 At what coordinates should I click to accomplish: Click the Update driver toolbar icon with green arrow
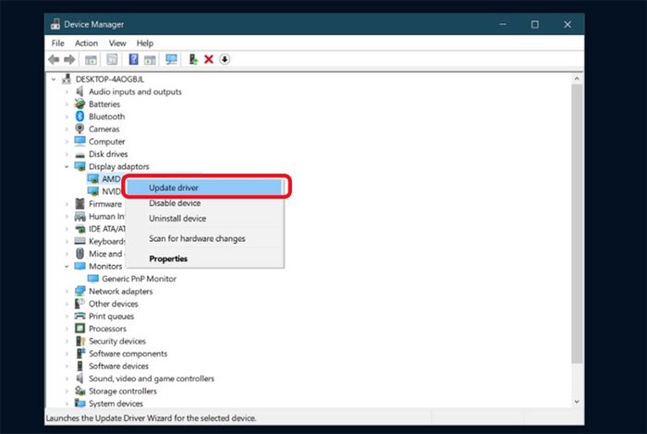(192, 59)
